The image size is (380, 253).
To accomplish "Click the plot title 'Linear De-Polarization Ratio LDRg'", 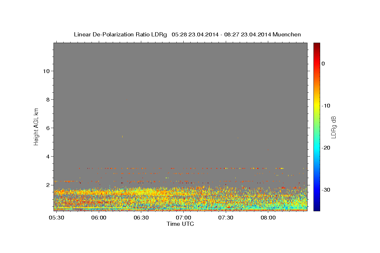I will coord(120,34).
